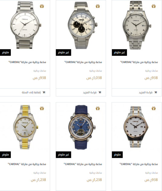The width and height of the screenshot is (162, 191).
Task: Click قراءة المزيد under Roman numeral watch
Action: click(146, 92)
